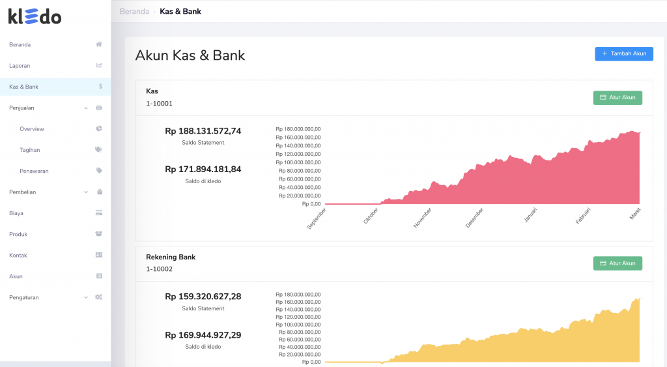The image size is (667, 367).
Task: Click the pie chart icon beside Overview
Action: point(99,128)
